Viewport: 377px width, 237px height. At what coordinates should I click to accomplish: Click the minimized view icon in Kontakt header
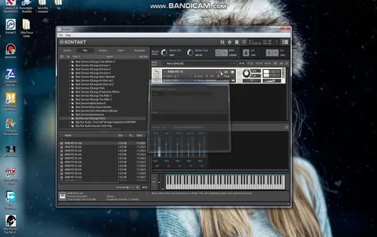pos(244,42)
